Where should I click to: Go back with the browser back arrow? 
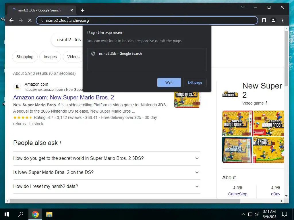(x=11, y=20)
